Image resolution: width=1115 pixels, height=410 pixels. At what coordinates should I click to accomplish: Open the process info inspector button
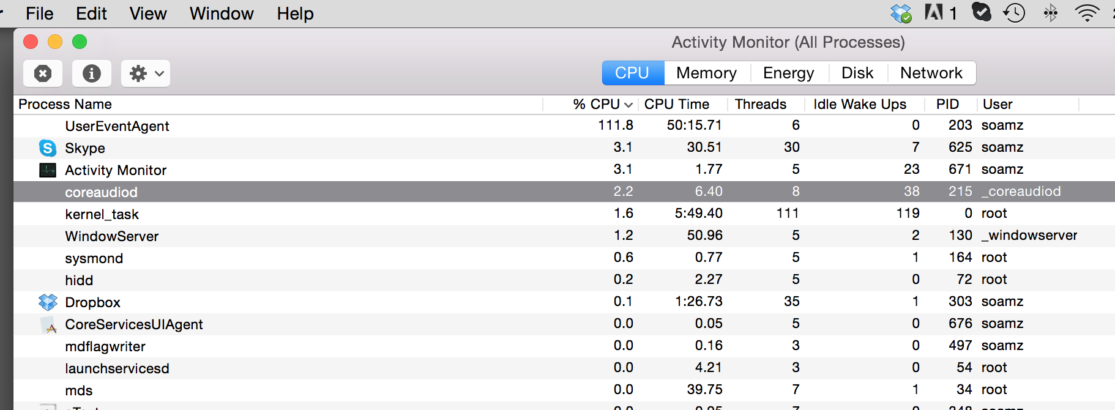(x=92, y=73)
